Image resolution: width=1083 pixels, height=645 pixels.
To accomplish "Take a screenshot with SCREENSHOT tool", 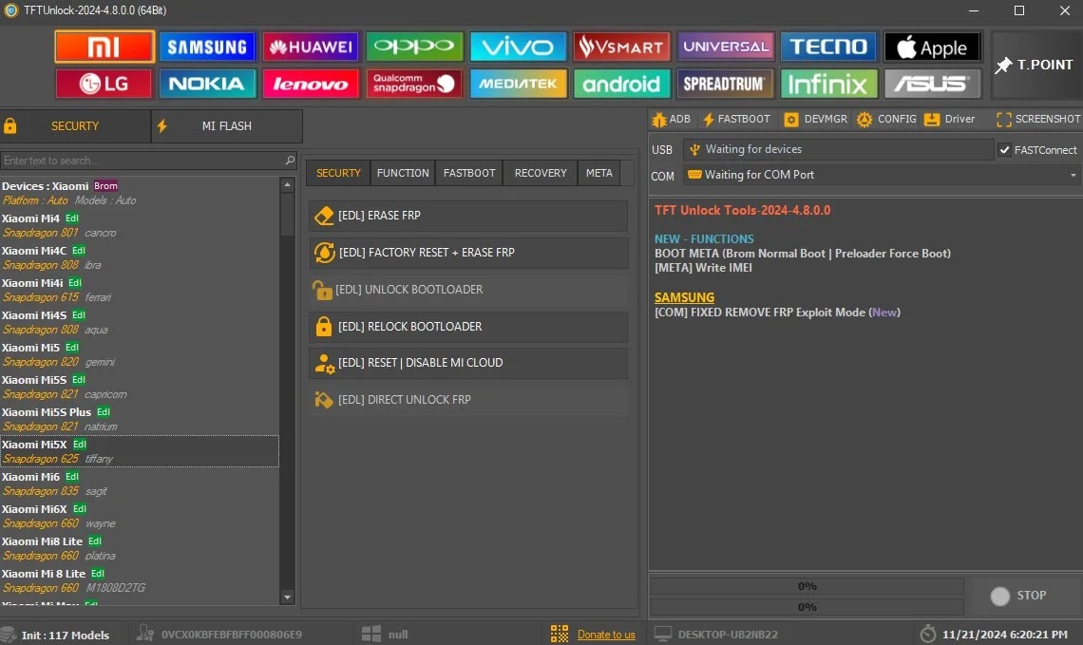I will click(1038, 119).
